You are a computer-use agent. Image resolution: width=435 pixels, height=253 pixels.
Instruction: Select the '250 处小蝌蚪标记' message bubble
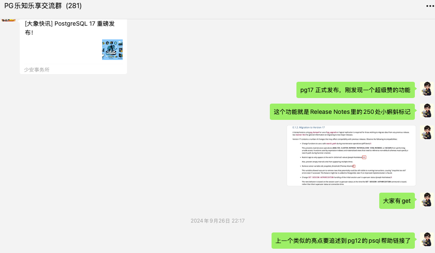342,112
